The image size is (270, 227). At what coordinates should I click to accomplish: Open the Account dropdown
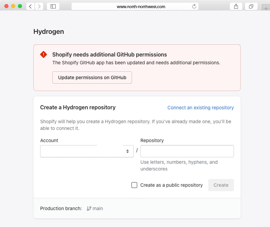[x=87, y=151]
